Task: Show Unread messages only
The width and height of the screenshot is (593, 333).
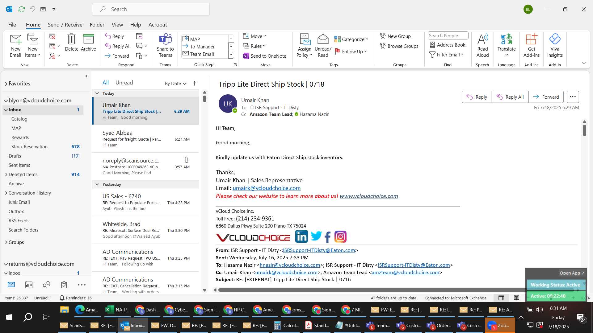Action: pyautogui.click(x=124, y=82)
